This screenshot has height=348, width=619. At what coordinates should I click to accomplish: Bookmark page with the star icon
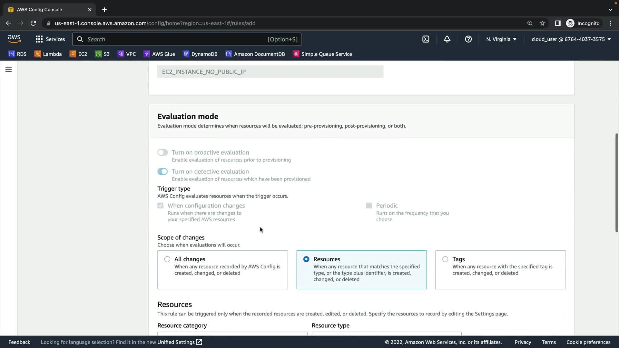pyautogui.click(x=542, y=23)
